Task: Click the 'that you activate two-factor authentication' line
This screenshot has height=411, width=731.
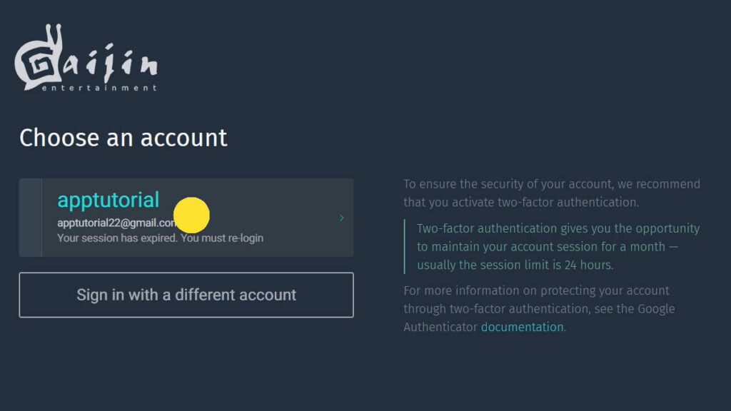Action: [x=521, y=202]
